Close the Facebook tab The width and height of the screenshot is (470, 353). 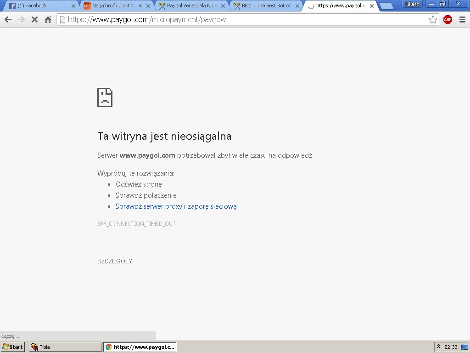pos(73,6)
